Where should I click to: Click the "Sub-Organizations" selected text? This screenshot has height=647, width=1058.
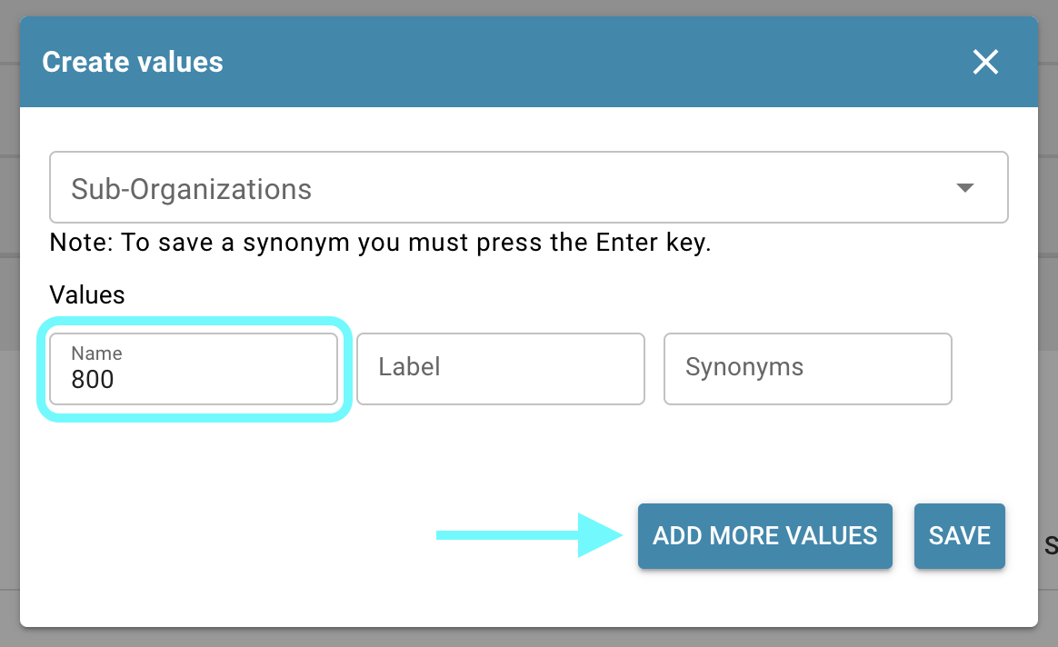(x=192, y=189)
